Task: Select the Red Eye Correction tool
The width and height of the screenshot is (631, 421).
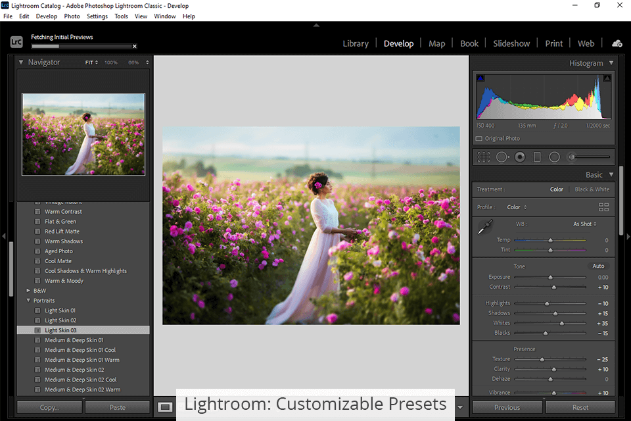Action: click(x=520, y=157)
